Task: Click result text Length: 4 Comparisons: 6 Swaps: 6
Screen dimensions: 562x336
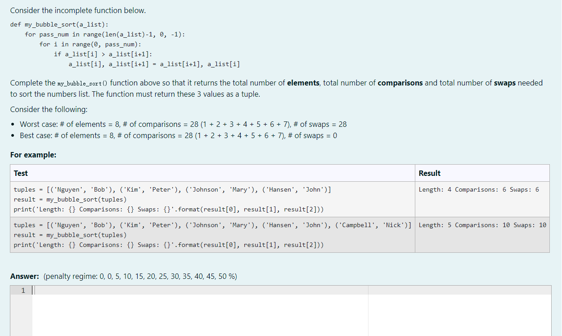Action: pos(478,189)
